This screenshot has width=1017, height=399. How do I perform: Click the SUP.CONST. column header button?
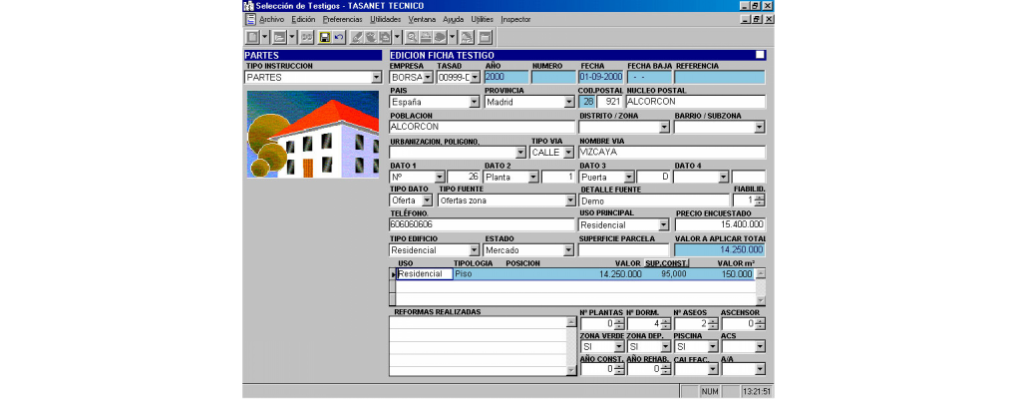[666, 263]
